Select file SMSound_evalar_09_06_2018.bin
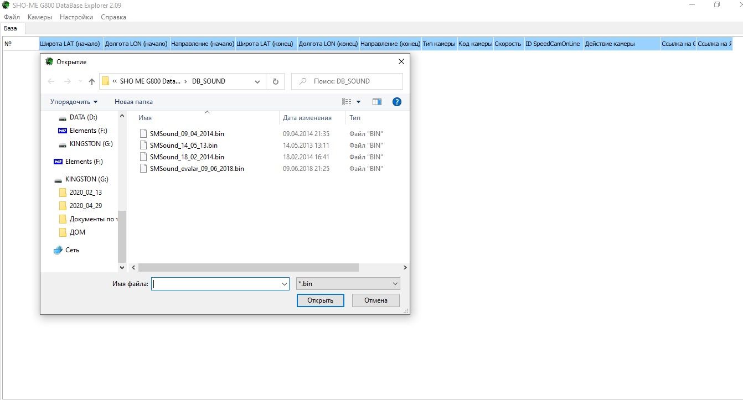743x400 pixels. point(197,169)
